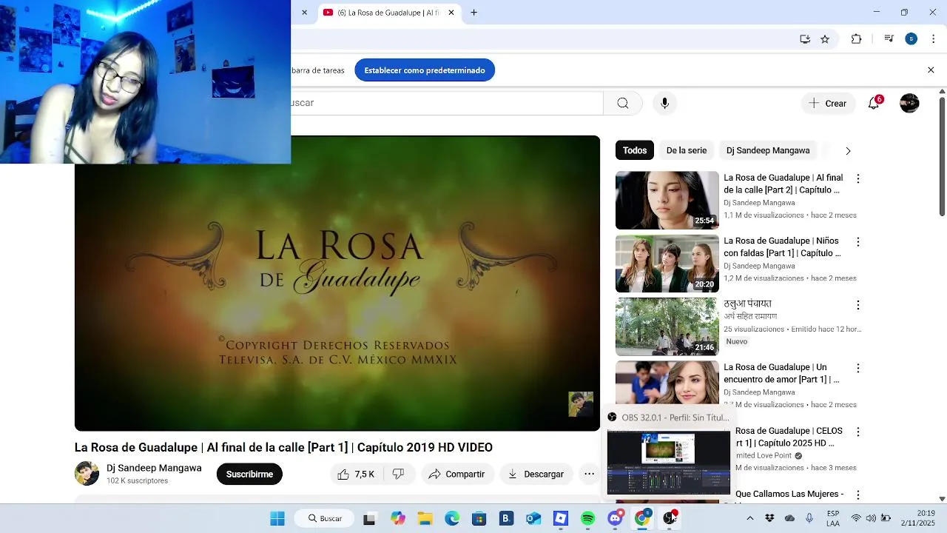Viewport: 947px width, 533px height.
Task: Click the channel watermark in video corner
Action: point(581,404)
